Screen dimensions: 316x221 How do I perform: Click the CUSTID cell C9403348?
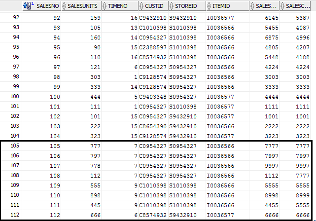click(153, 97)
